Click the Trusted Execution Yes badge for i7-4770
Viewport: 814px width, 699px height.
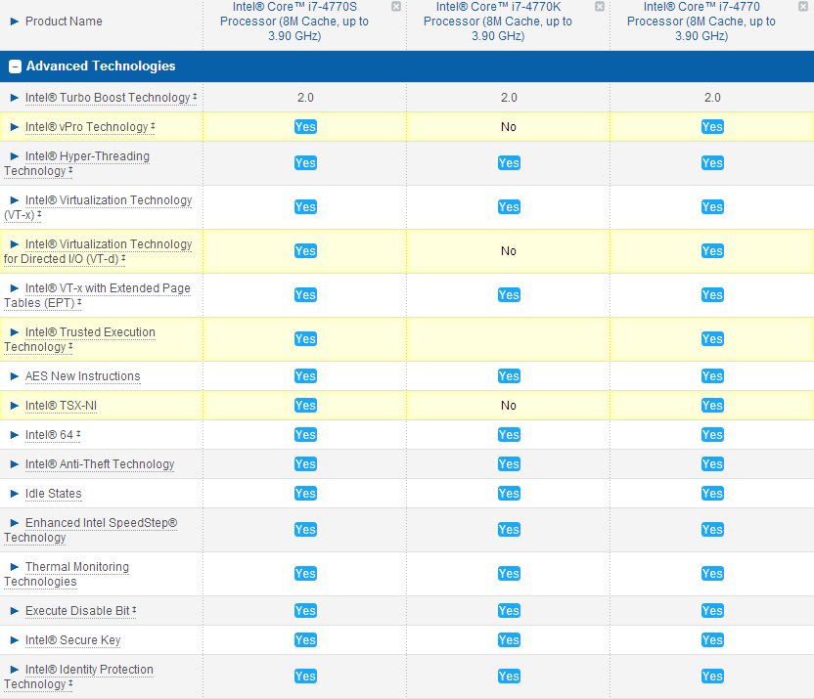(x=712, y=339)
